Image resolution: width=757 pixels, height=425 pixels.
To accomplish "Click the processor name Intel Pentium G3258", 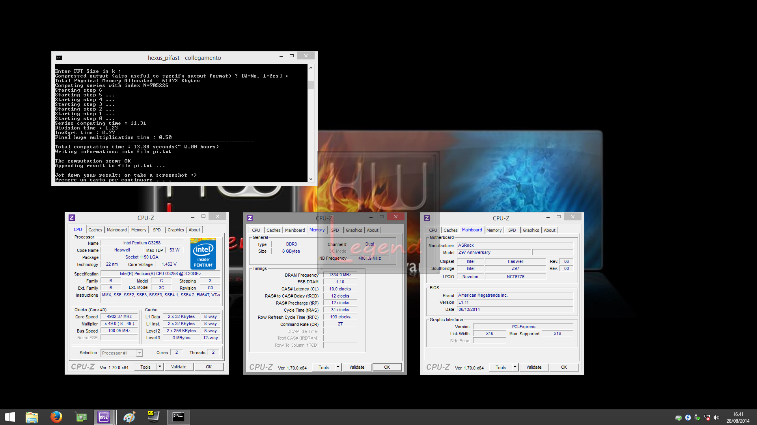I will point(142,243).
